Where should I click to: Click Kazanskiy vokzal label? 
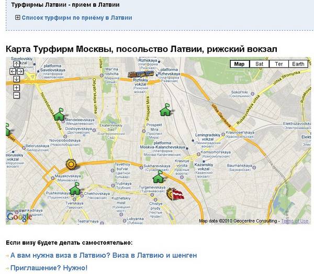204,170
